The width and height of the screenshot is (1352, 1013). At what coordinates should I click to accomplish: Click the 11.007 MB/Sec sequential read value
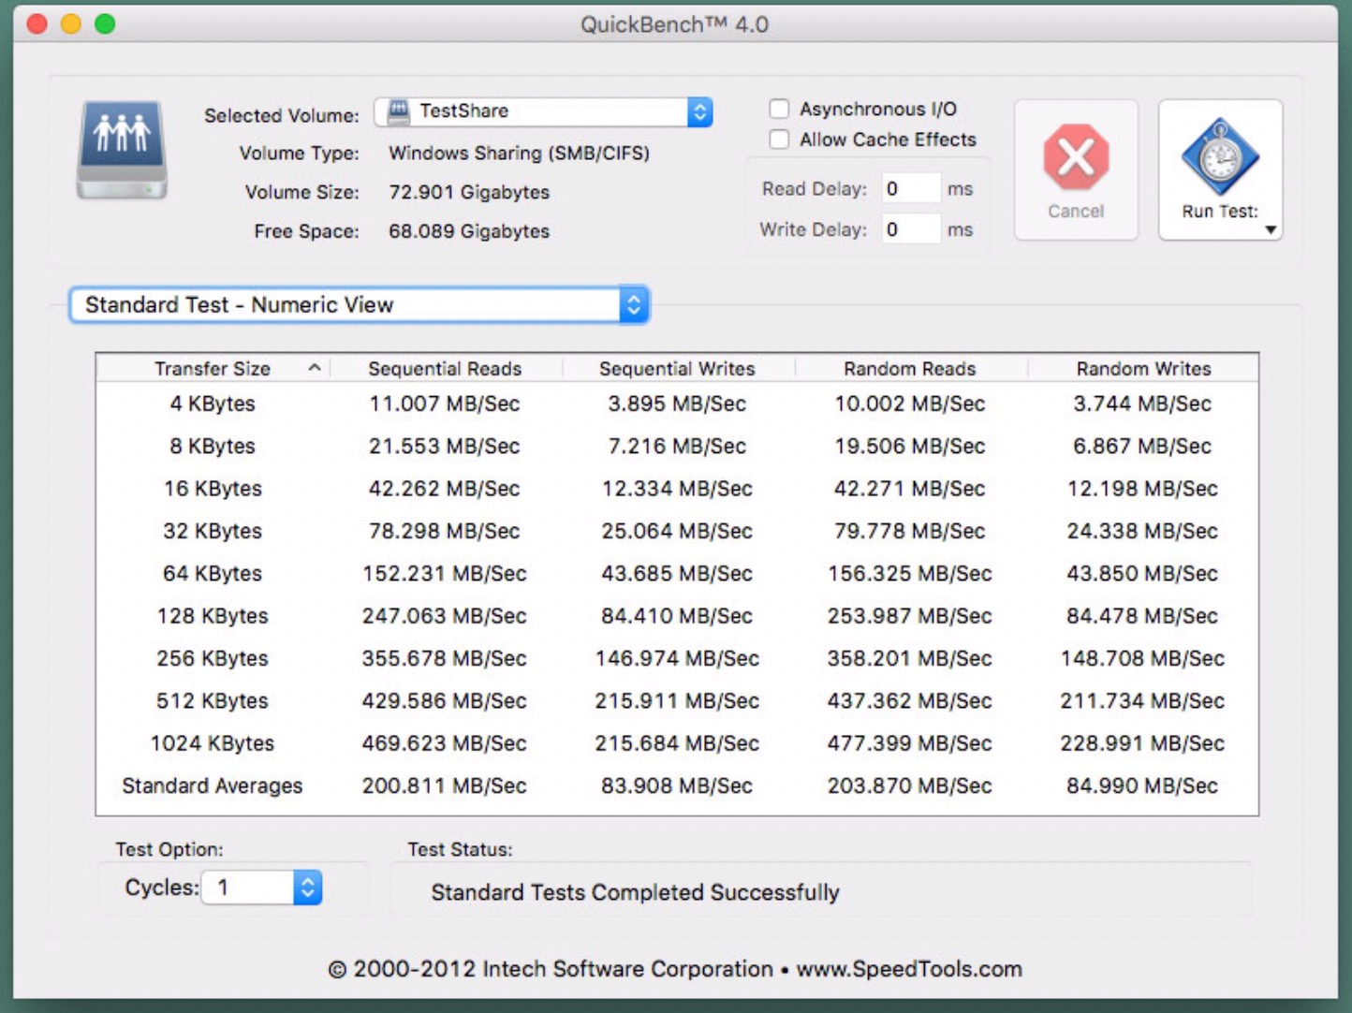pyautogui.click(x=445, y=404)
